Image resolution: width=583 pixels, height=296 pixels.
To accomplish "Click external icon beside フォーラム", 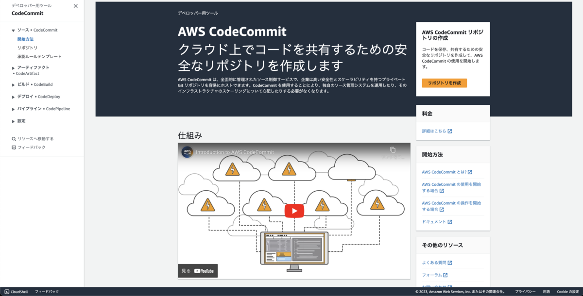I will click(x=445, y=275).
